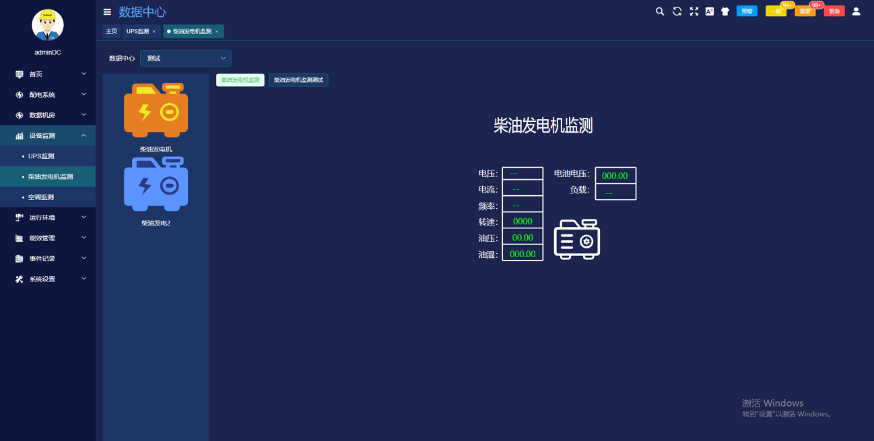Close the 柴油发电机监测 tab
Image resolution: width=874 pixels, height=441 pixels.
pyautogui.click(x=217, y=32)
